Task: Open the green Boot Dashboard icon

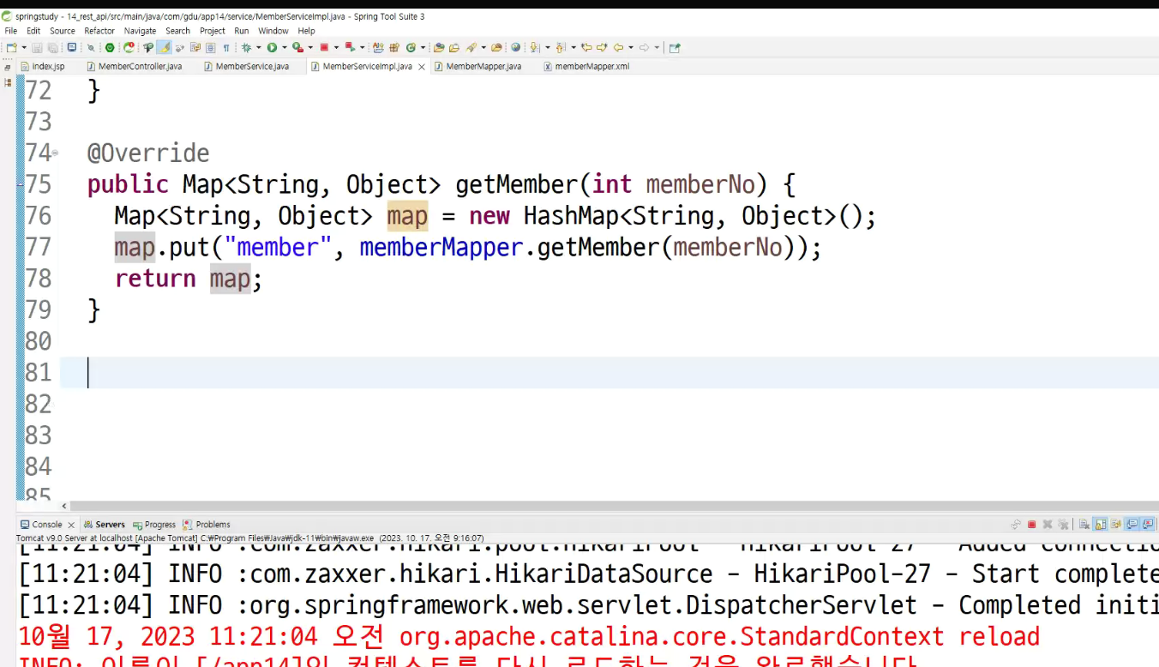Action: click(110, 47)
